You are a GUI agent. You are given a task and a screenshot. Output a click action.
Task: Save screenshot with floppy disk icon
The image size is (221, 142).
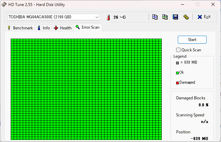pyautogui.click(x=175, y=17)
